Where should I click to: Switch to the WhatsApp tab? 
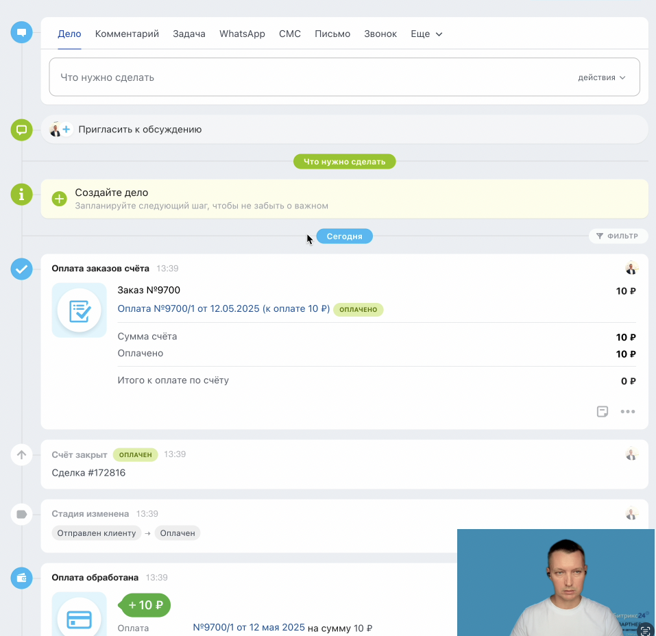[242, 34]
